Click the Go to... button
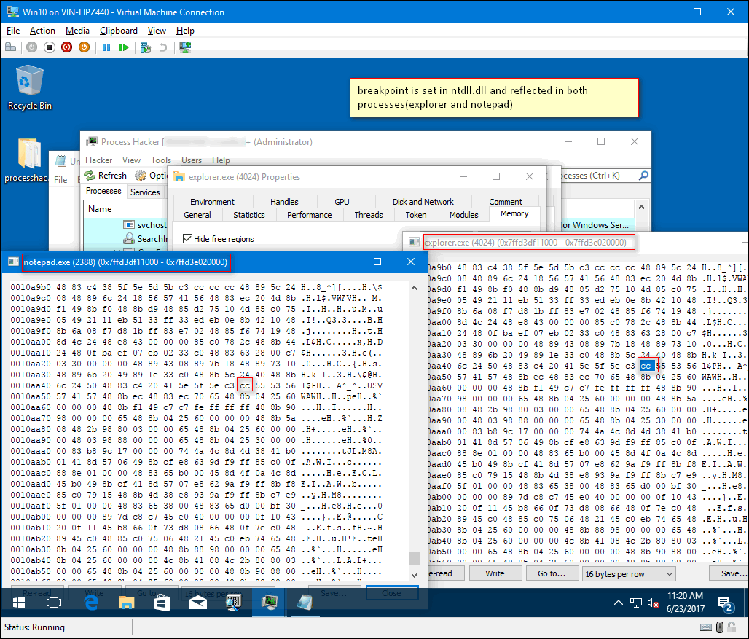 552,573
